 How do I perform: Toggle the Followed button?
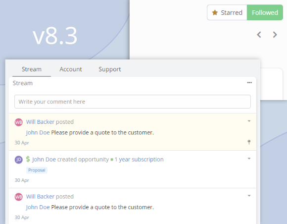click(265, 12)
